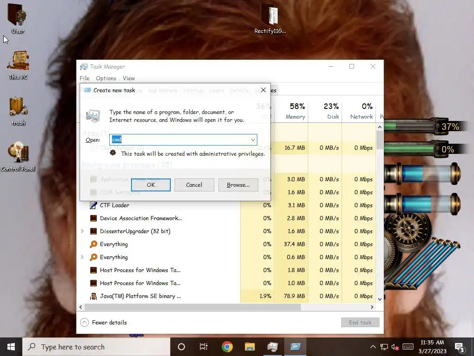Open the touch keyboard tray icon
The image size is (474, 356).
pyautogui.click(x=408, y=347)
